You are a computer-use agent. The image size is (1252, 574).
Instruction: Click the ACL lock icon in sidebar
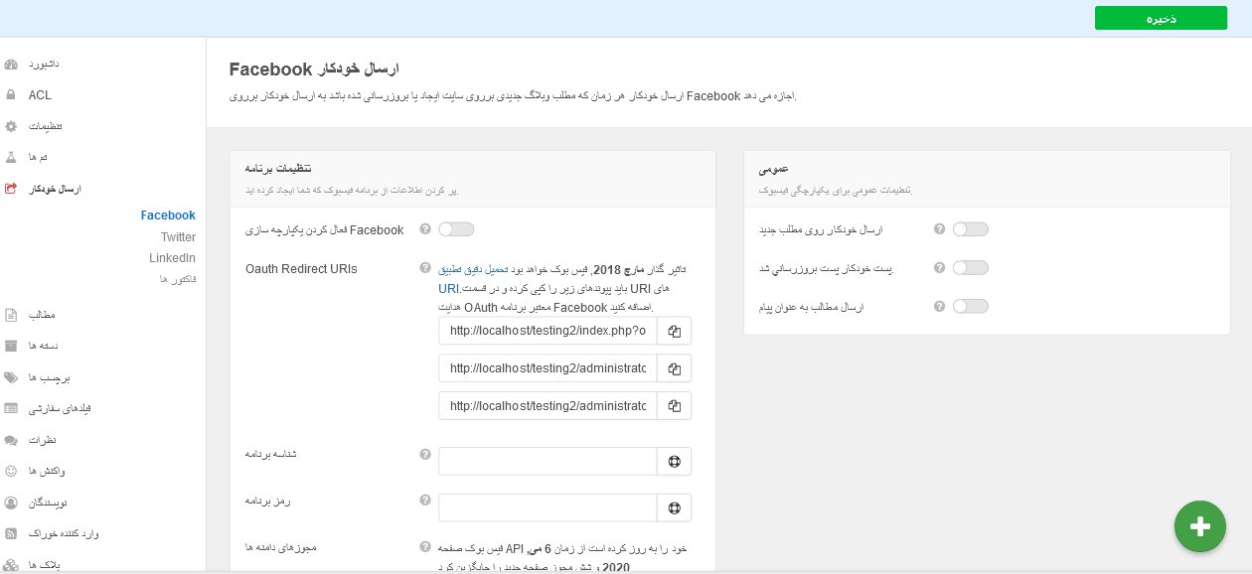11,95
